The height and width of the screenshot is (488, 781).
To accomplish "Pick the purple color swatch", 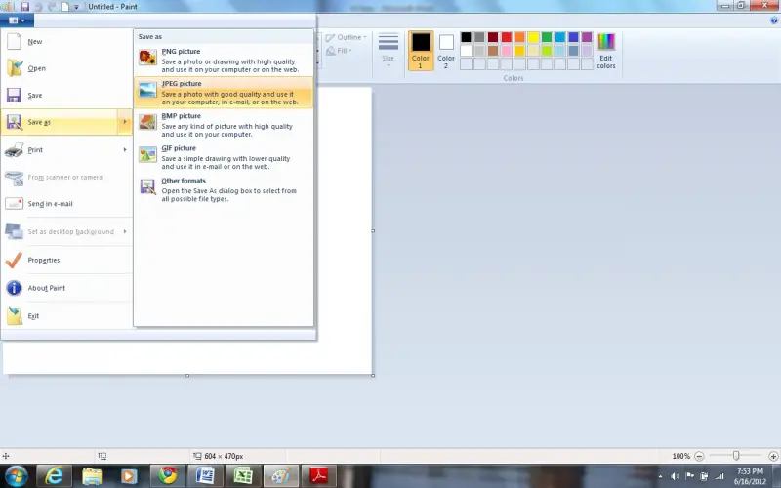I will tap(587, 37).
